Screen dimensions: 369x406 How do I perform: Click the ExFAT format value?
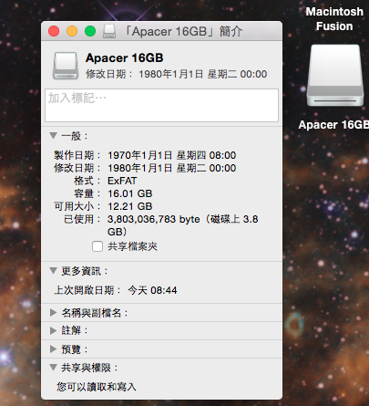click(x=122, y=181)
